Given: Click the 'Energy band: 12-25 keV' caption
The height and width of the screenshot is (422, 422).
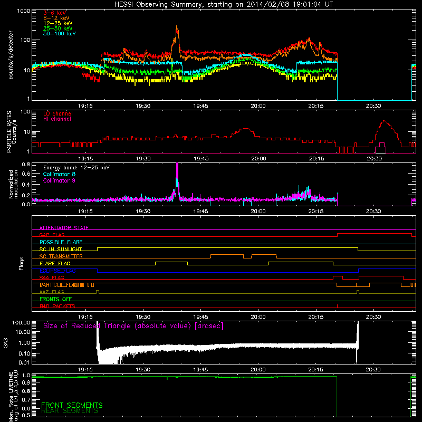Looking at the screenshot, I should [76, 168].
